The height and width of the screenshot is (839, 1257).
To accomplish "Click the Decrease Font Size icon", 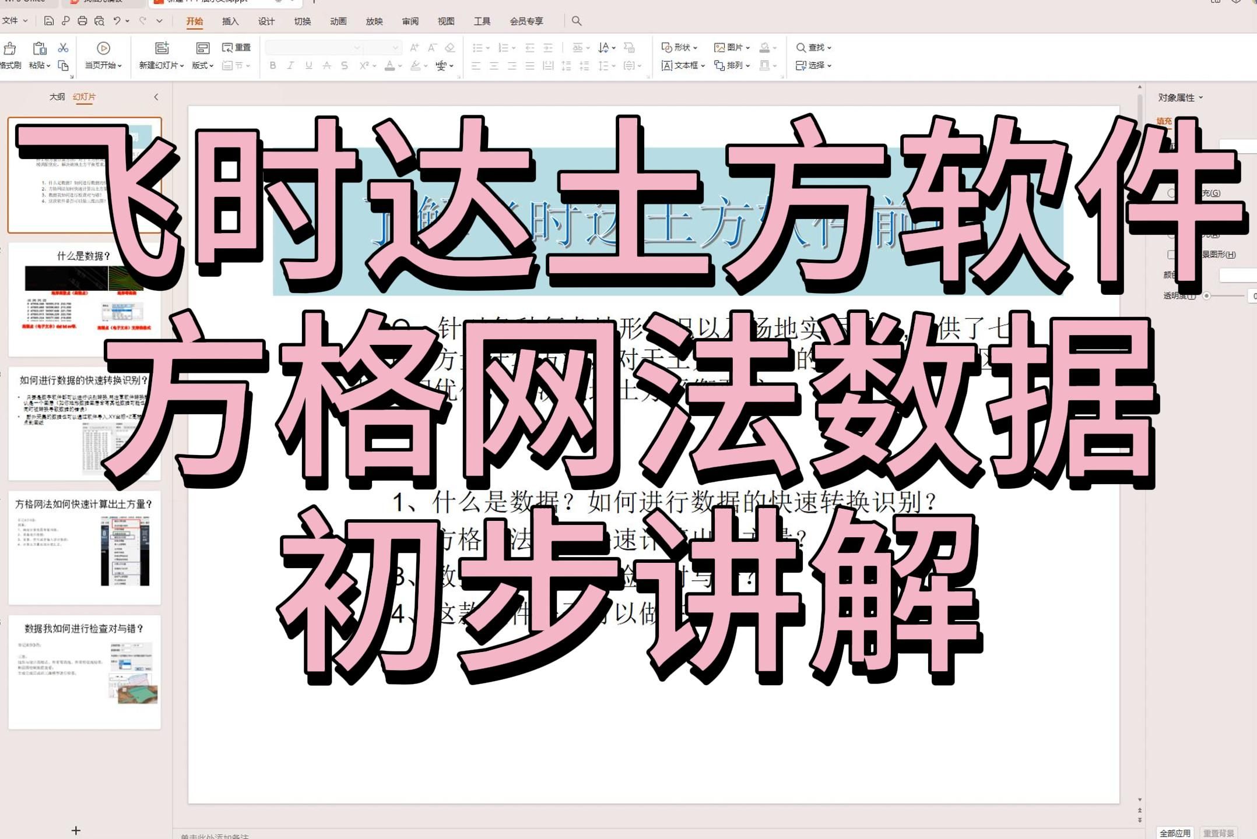I will coord(432,48).
